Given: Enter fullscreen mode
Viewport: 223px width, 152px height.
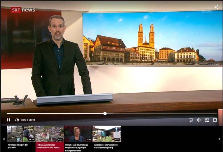Looking at the screenshot, I should [x=215, y=120].
